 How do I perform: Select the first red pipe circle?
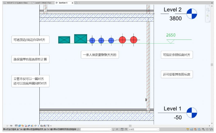(x=122, y=40)
